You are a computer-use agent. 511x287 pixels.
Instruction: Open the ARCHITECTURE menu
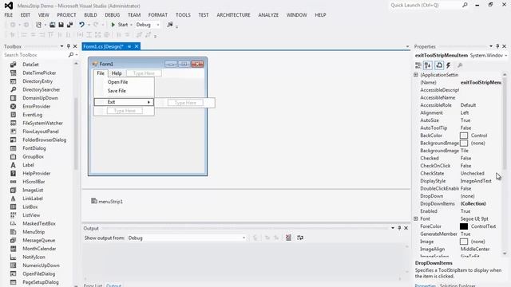coord(233,15)
